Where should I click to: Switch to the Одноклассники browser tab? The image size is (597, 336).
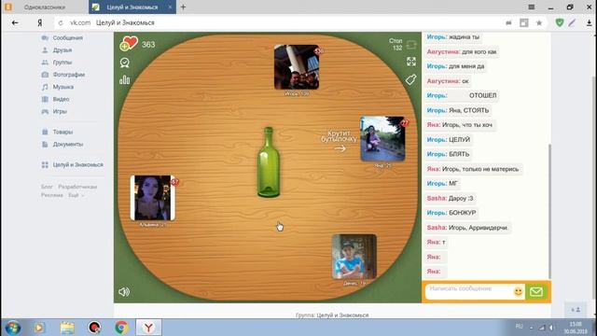(44, 7)
